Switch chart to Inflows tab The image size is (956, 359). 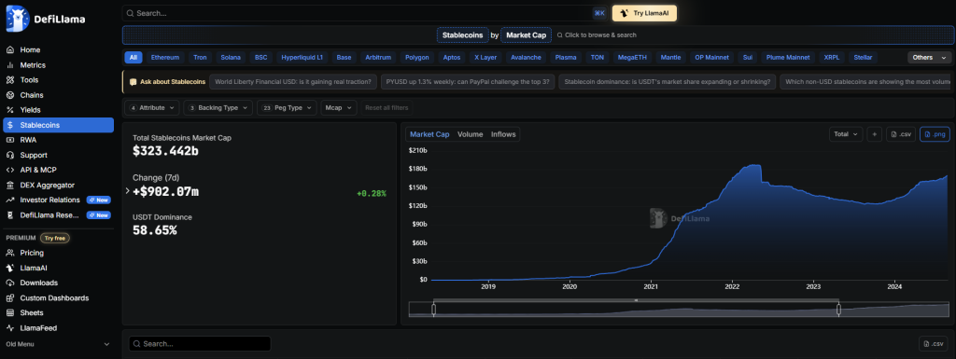click(503, 134)
